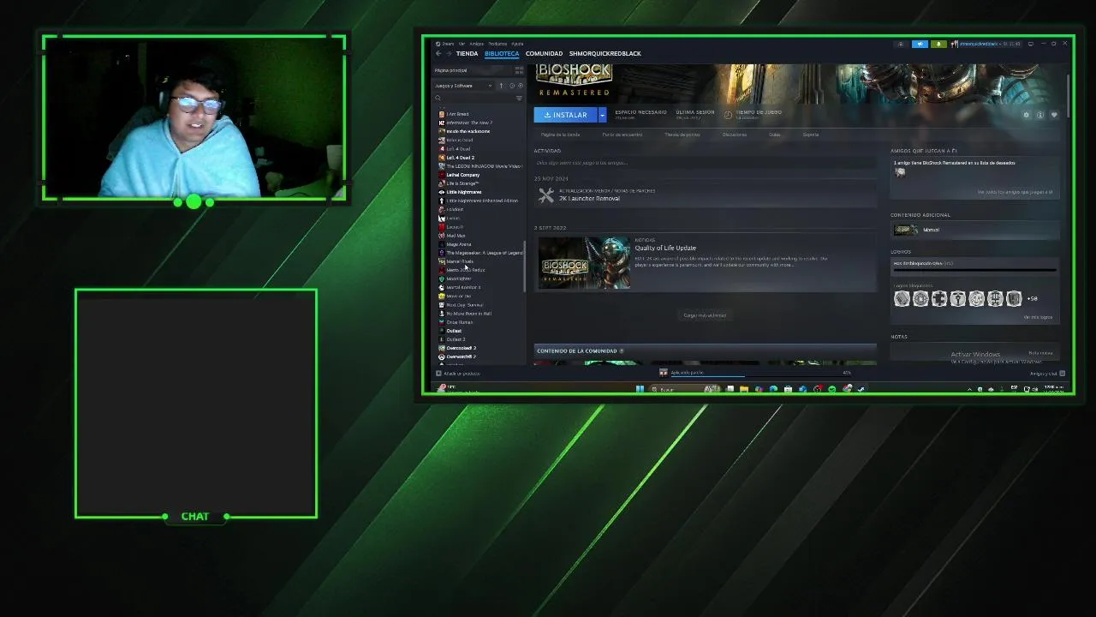Select Marvel Rivals in game list

pos(459,261)
